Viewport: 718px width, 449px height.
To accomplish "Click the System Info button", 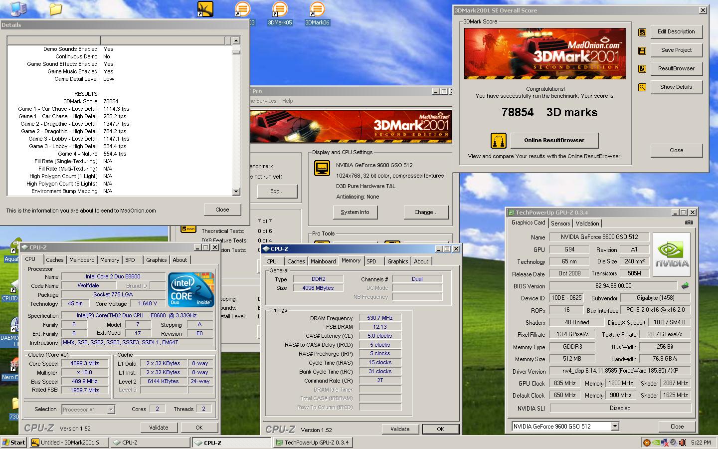I will [x=355, y=213].
